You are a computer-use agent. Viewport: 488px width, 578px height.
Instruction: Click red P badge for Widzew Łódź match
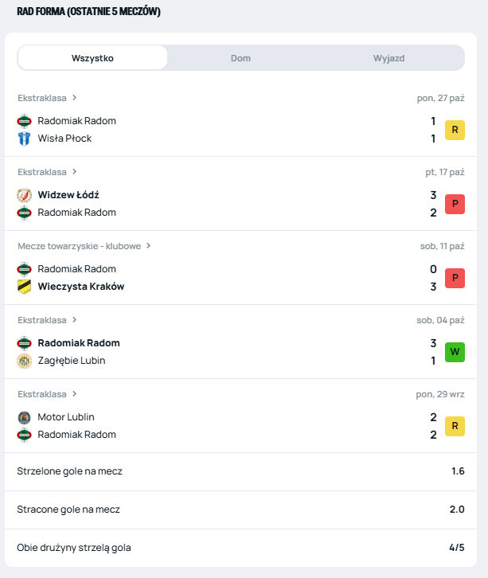tap(455, 204)
